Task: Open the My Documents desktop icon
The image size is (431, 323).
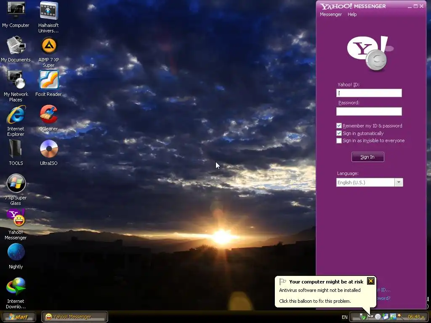Action: coord(16,49)
